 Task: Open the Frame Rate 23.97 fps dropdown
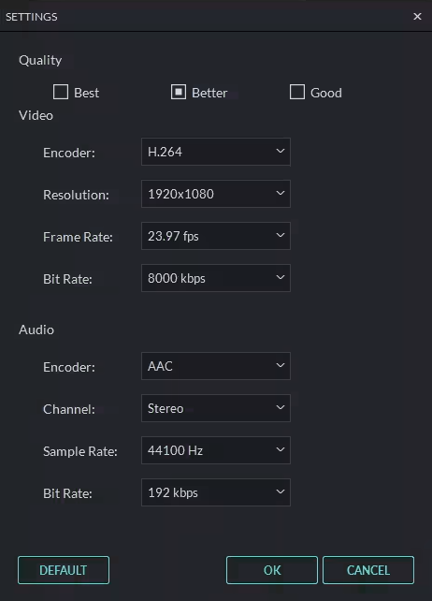216,236
